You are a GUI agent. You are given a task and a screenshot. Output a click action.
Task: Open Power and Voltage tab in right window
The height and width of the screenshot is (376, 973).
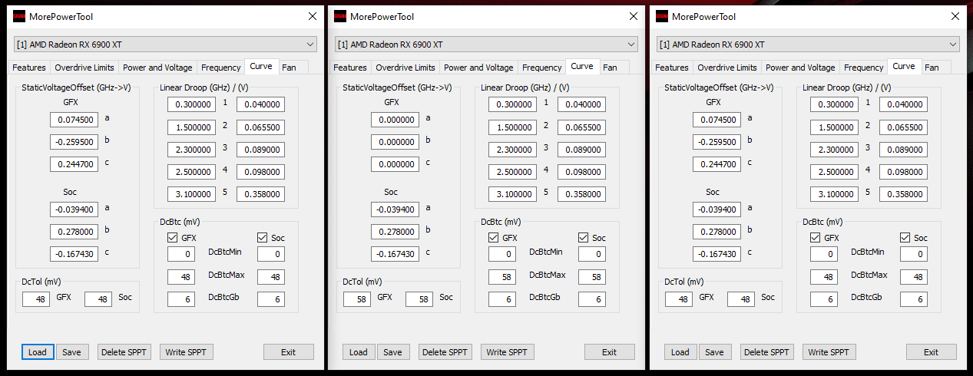(800, 68)
